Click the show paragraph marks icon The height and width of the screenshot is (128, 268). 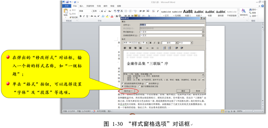tap(157, 11)
